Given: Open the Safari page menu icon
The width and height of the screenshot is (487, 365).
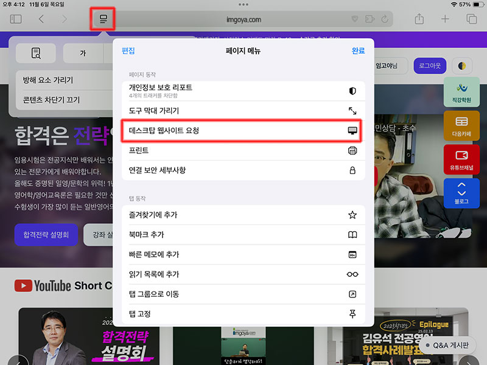Looking at the screenshot, I should coord(103,19).
